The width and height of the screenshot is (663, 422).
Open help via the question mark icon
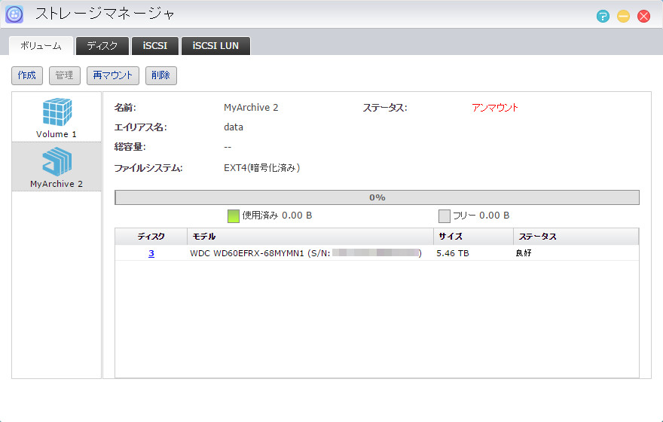603,17
